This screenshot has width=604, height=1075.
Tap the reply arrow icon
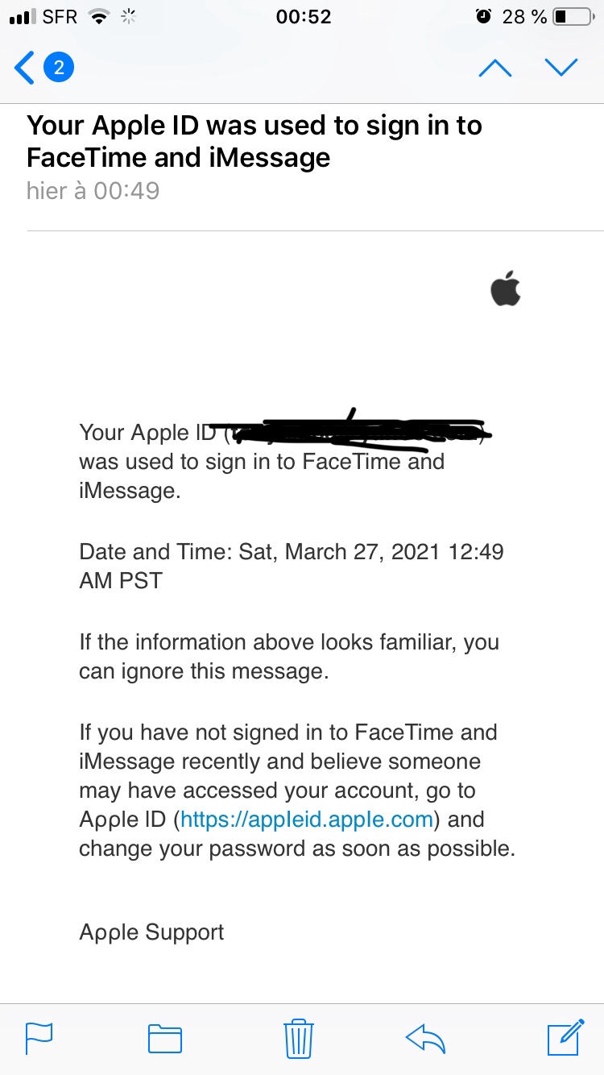coord(425,1037)
